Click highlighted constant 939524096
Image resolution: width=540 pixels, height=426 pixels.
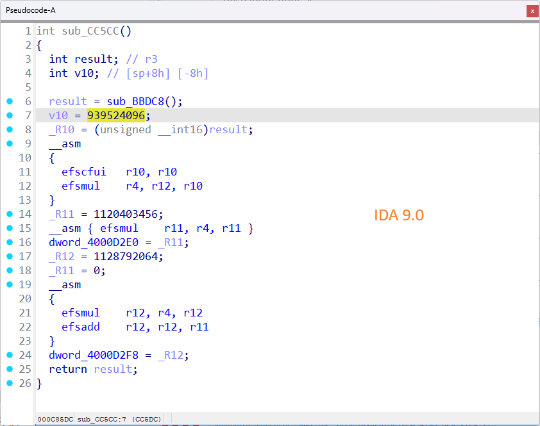[x=116, y=115]
